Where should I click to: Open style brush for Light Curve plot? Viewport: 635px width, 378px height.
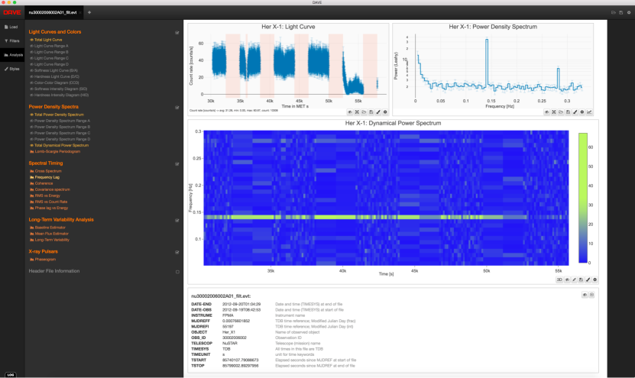tap(378, 112)
